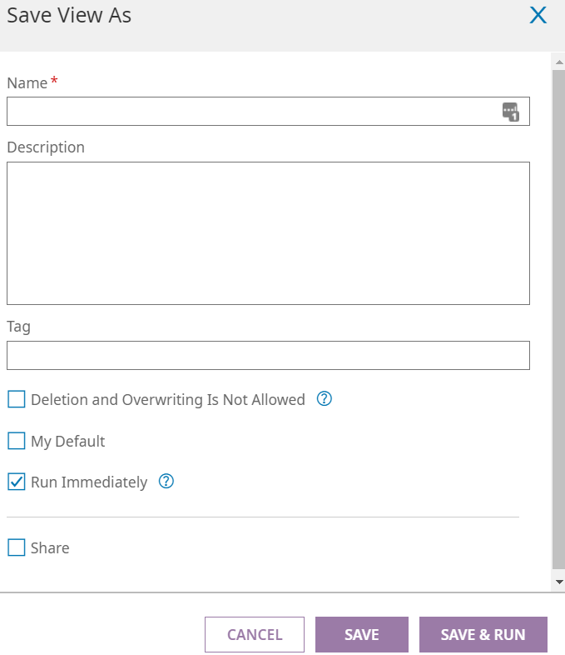Click the scrollbar down arrow

pos(559,581)
